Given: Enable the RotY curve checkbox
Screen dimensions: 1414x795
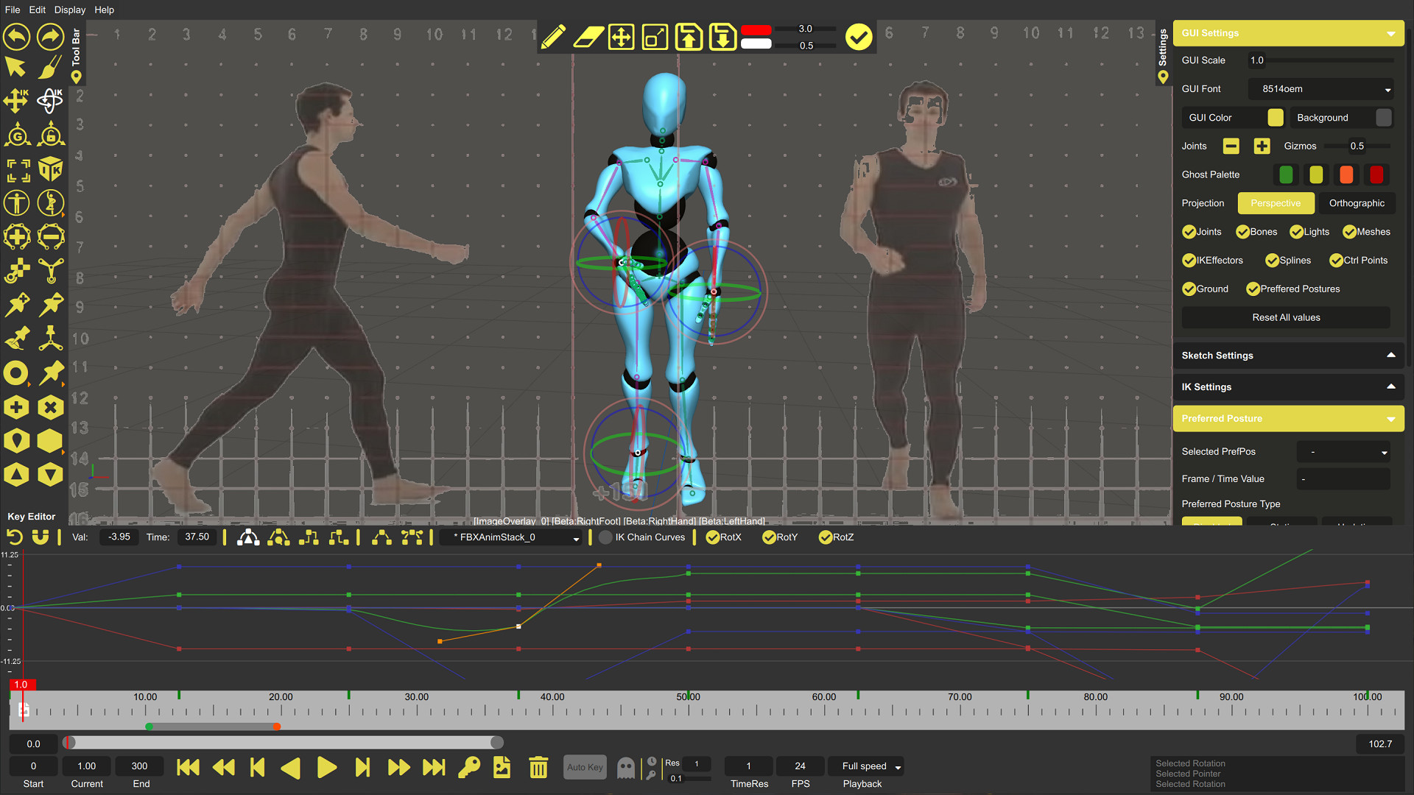Looking at the screenshot, I should (x=769, y=537).
